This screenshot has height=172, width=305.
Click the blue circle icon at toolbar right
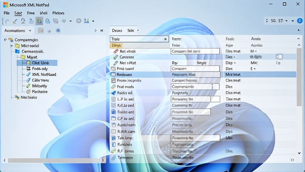click(300, 21)
